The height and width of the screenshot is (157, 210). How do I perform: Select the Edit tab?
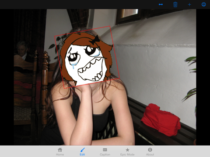pyautogui.click(x=82, y=152)
